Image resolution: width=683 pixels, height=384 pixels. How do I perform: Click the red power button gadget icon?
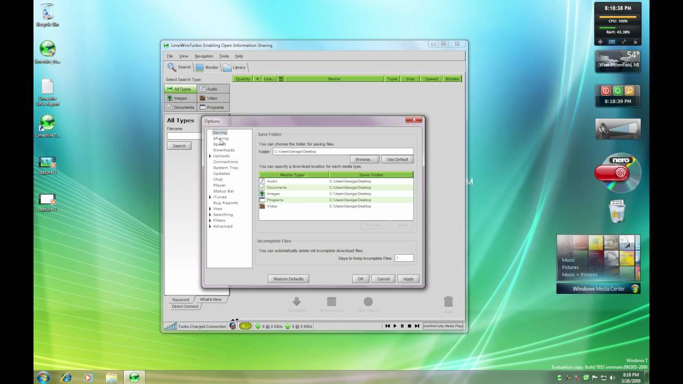606,91
